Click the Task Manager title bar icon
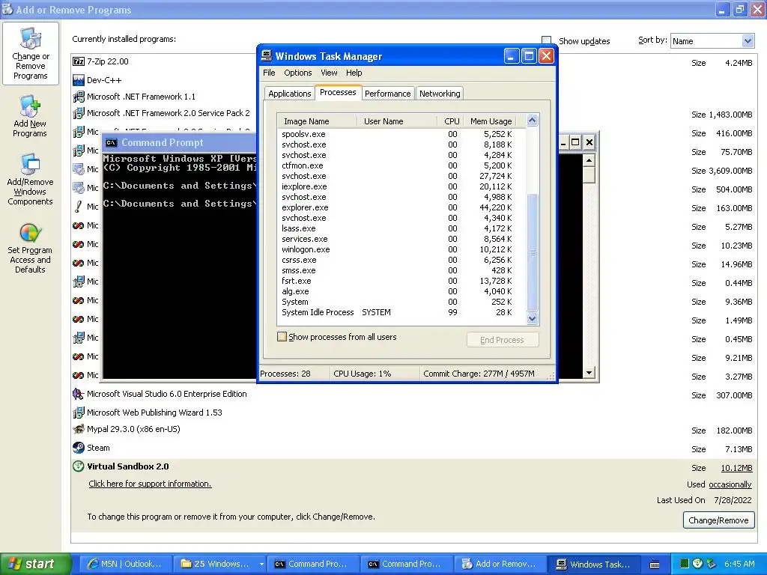Viewport: 767px width, 575px height. tap(267, 55)
